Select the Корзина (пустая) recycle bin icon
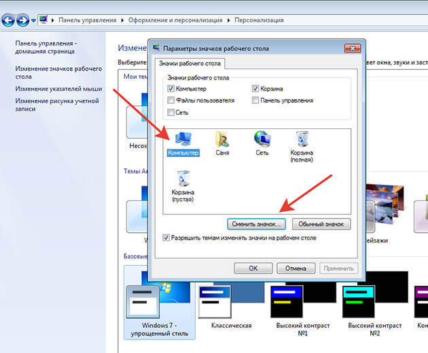The width and height of the screenshot is (428, 353). pyautogui.click(x=183, y=186)
